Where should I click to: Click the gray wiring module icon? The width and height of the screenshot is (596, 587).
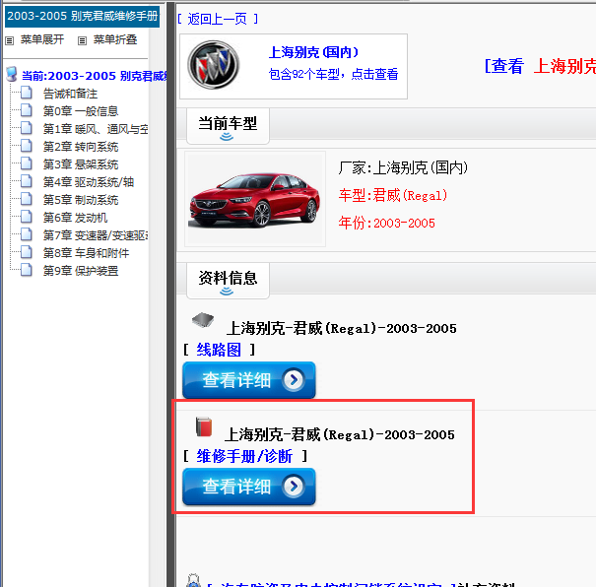[203, 320]
